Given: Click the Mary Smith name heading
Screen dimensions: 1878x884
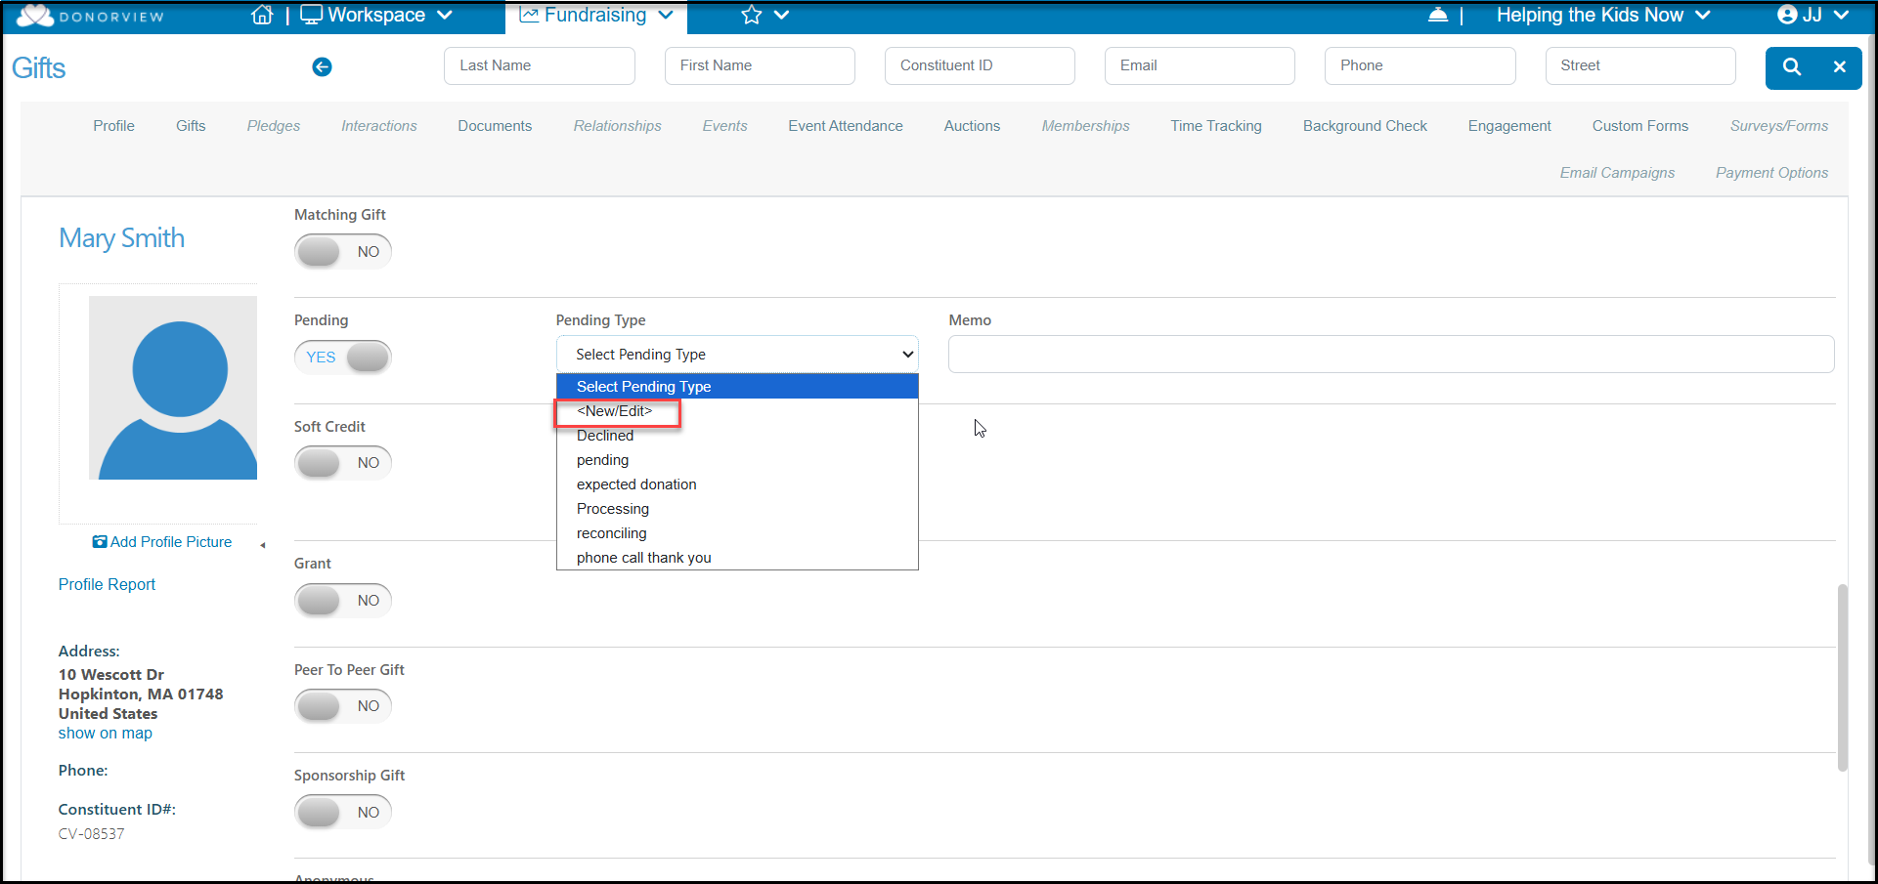Looking at the screenshot, I should pyautogui.click(x=121, y=238).
